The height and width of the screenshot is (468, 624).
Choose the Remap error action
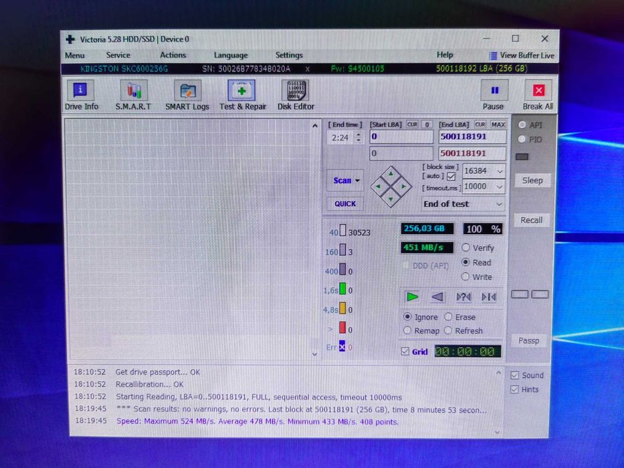point(407,330)
